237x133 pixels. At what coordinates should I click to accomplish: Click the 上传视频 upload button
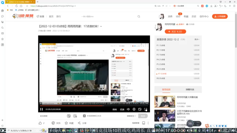[220, 17]
